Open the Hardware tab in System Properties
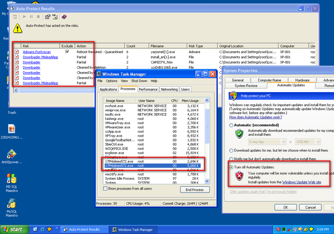Image resolution: width=334 pixels, height=234 pixels. (302, 80)
